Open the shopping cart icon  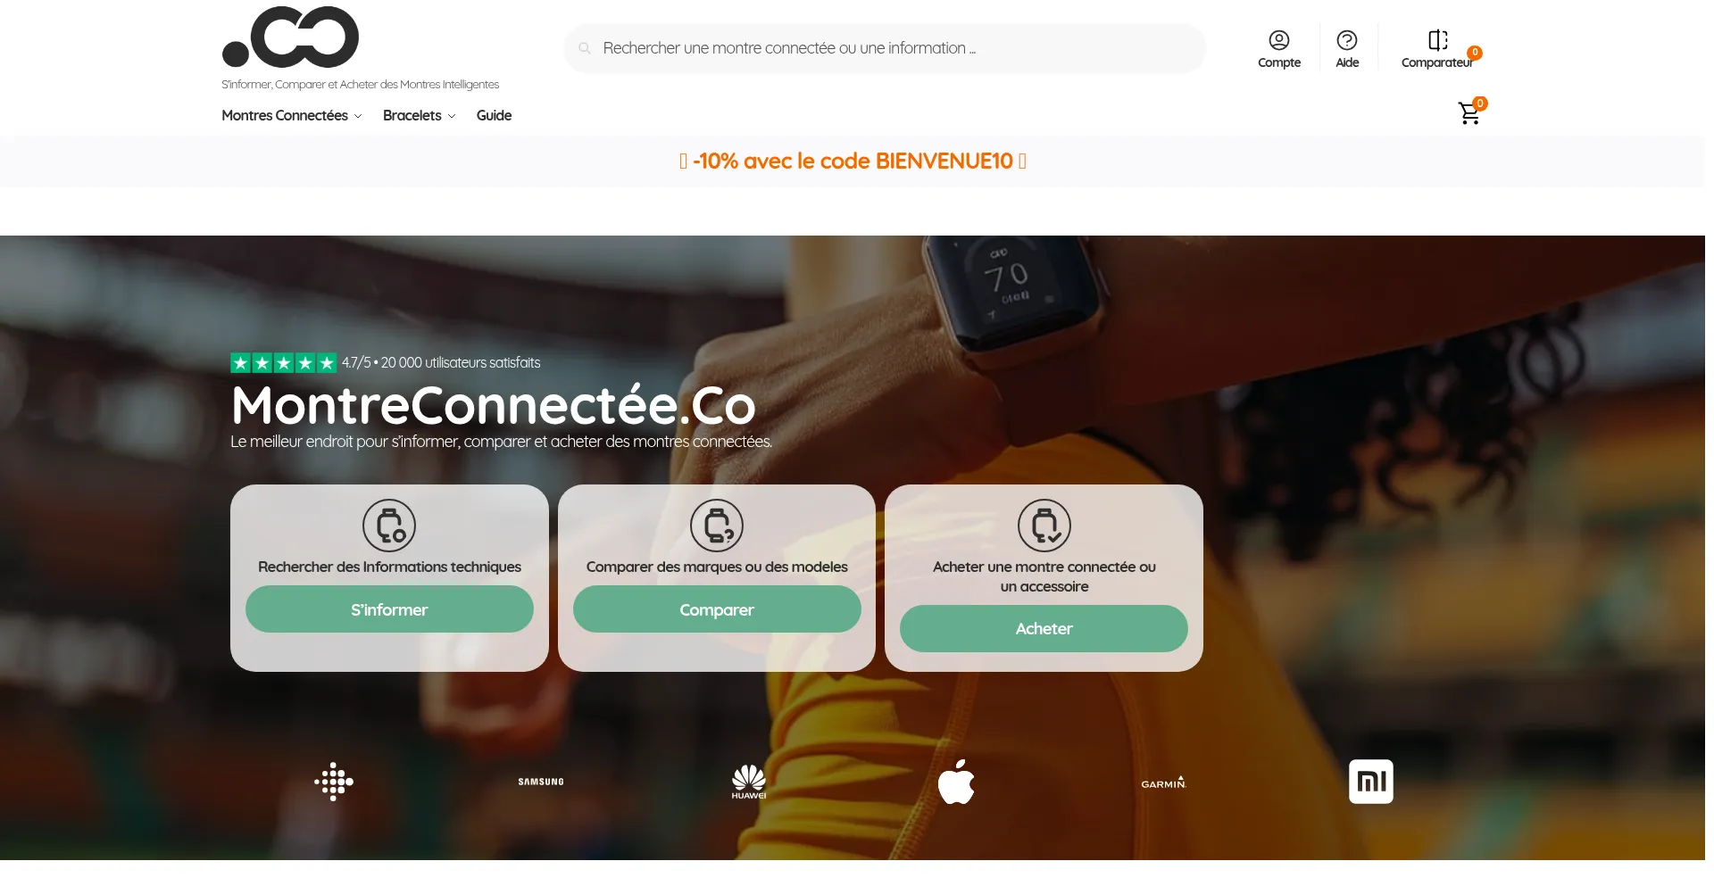coord(1469,113)
